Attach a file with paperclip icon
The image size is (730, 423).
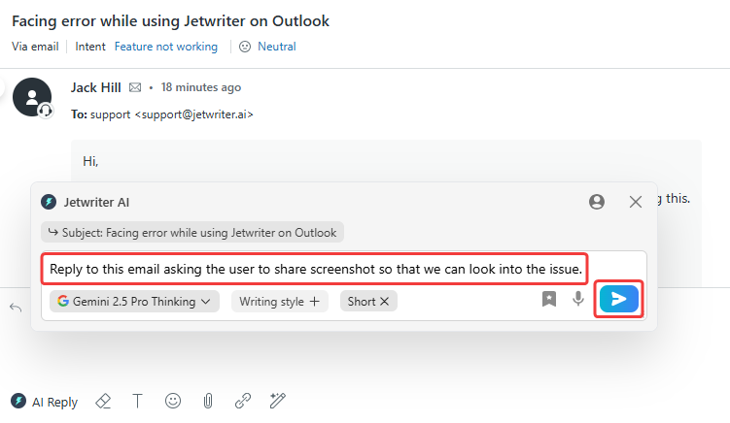tap(207, 401)
